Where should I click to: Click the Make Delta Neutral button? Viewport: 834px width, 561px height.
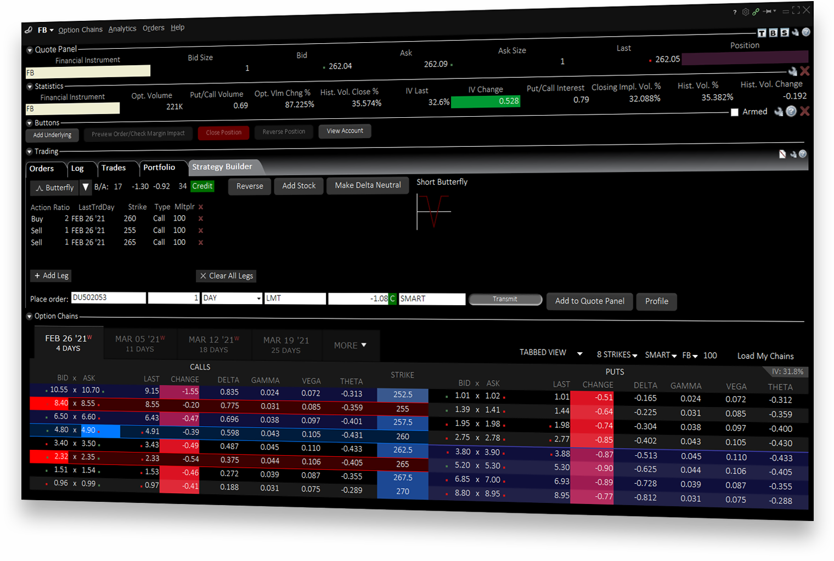(368, 185)
